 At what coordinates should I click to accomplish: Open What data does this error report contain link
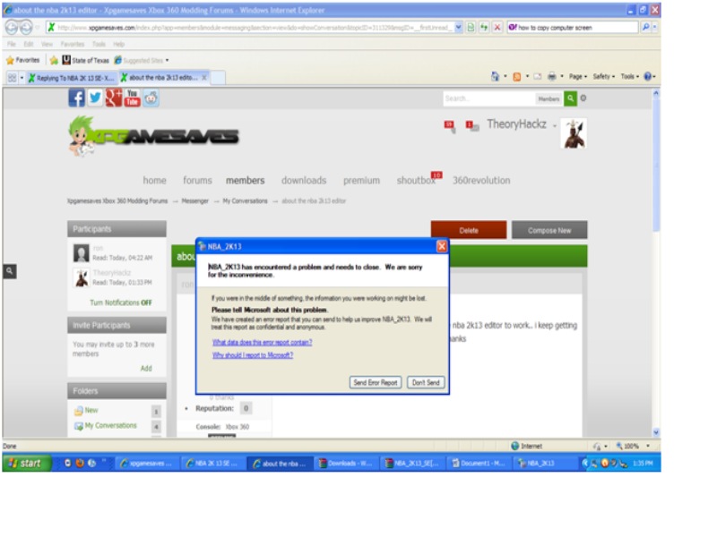[262, 342]
